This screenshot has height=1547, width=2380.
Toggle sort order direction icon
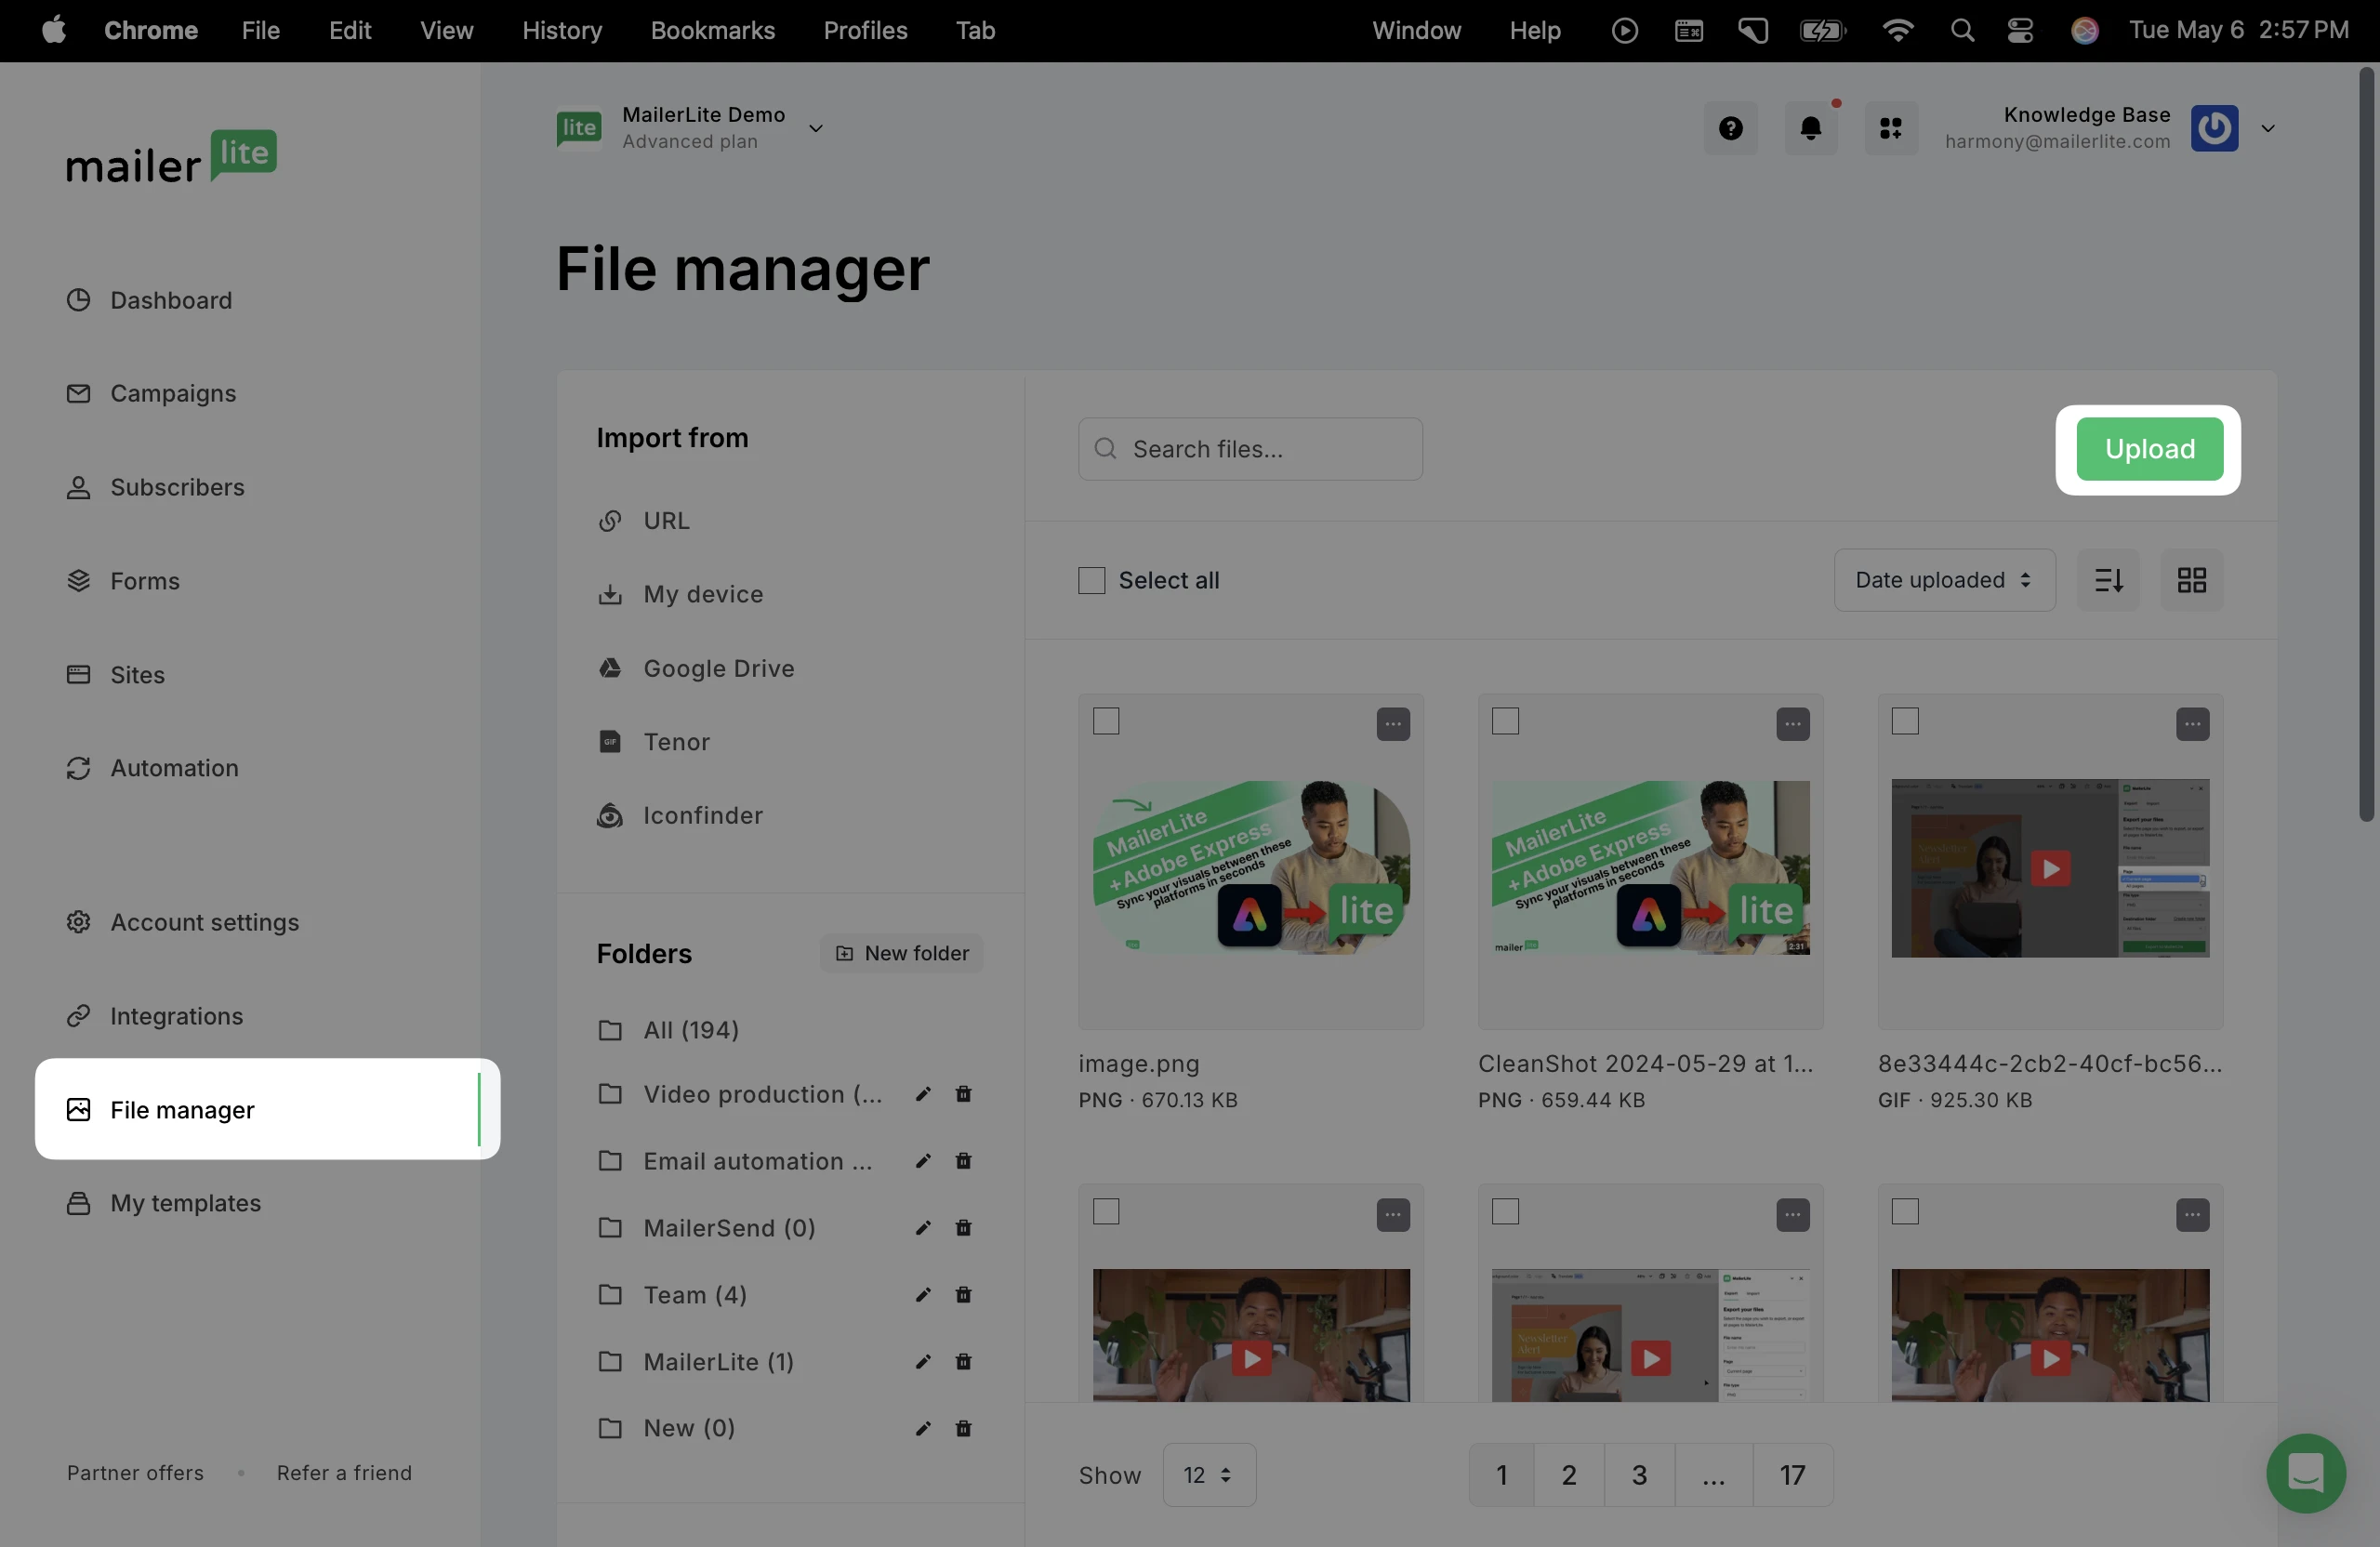pyautogui.click(x=2108, y=580)
